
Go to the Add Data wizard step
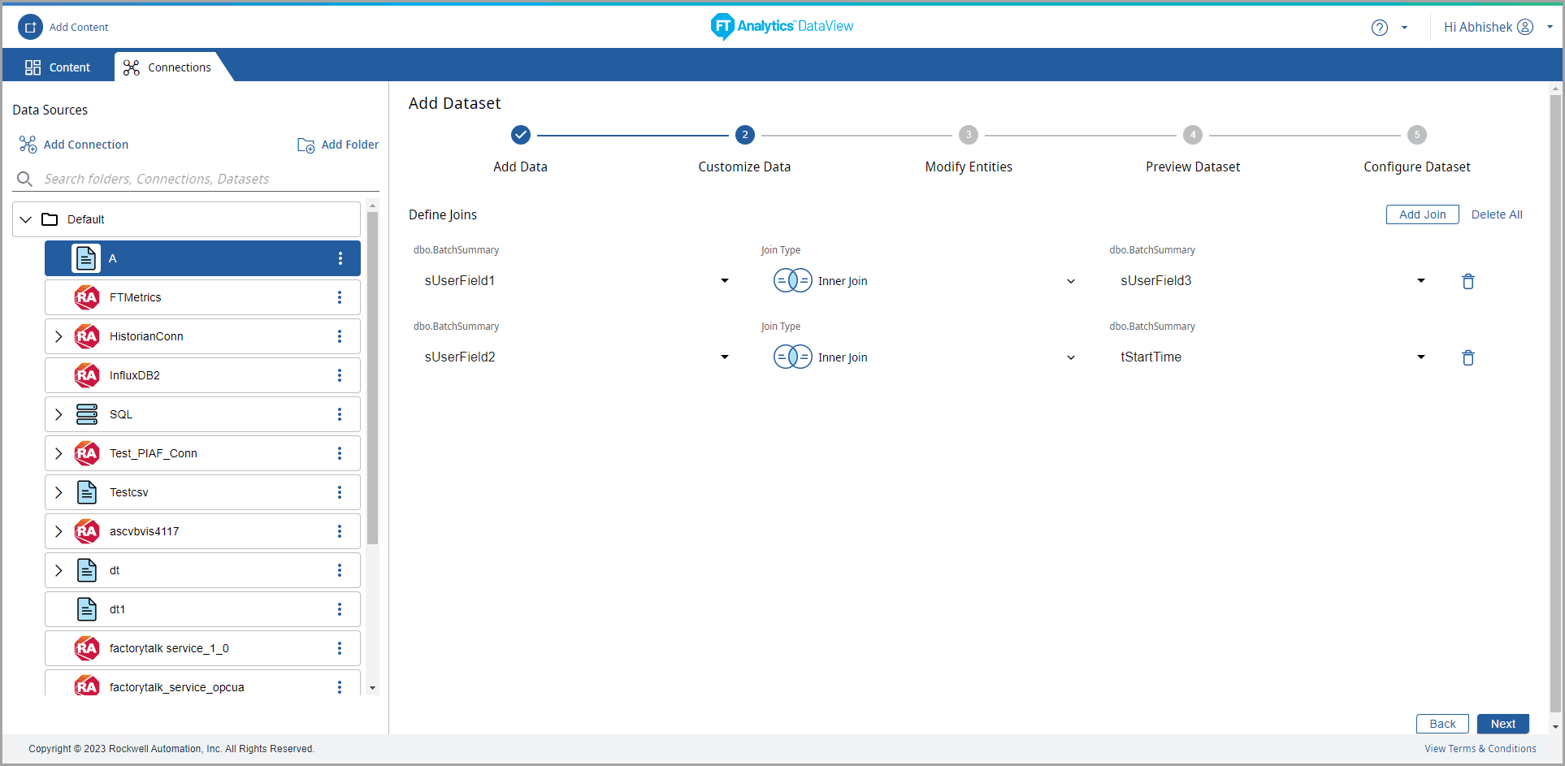520,135
